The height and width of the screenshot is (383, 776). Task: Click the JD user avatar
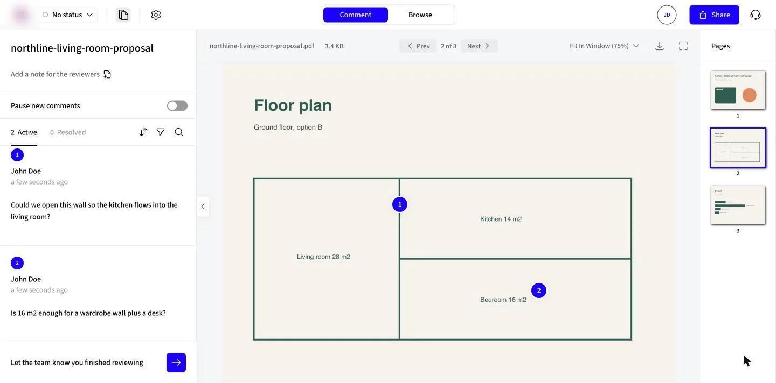point(667,15)
